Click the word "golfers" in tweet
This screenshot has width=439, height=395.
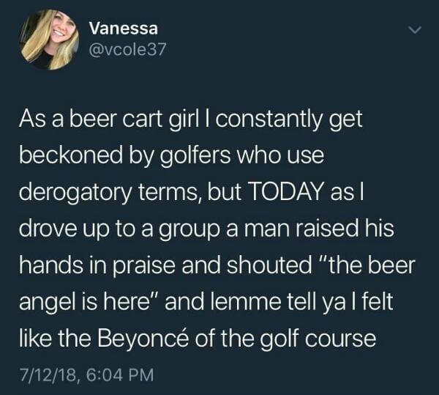click(x=195, y=156)
